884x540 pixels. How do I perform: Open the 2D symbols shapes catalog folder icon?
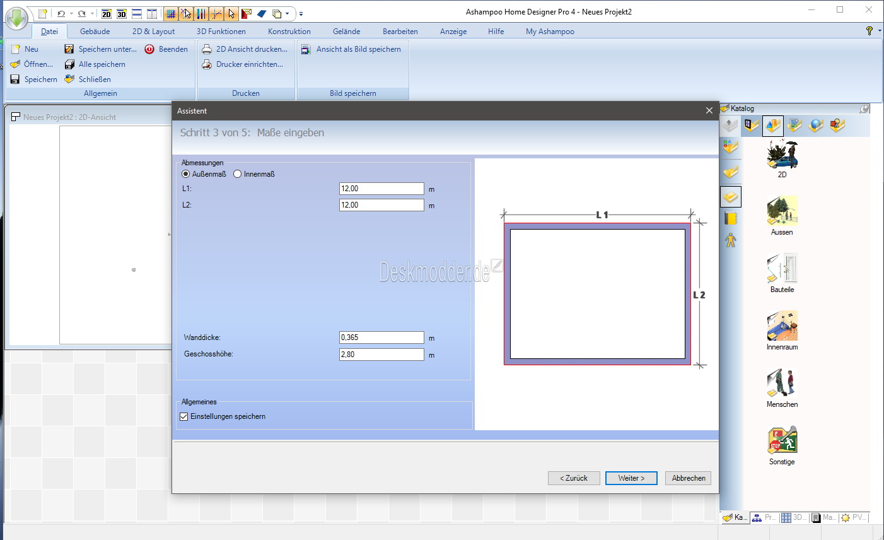tap(837, 126)
